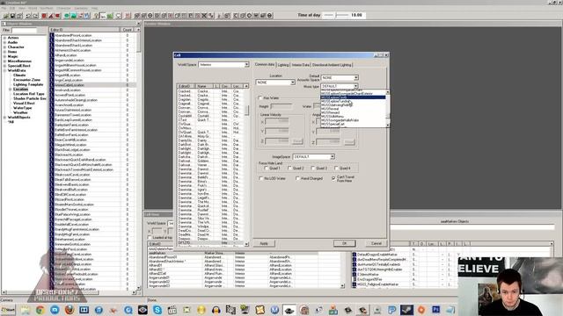Open the Directional Ambient Lighting tab
This screenshot has height=316, width=563.
tap(332, 65)
